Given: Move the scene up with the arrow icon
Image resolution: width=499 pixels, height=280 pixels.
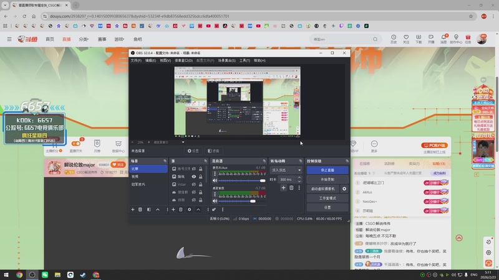Looking at the screenshot, I should 158,210.
